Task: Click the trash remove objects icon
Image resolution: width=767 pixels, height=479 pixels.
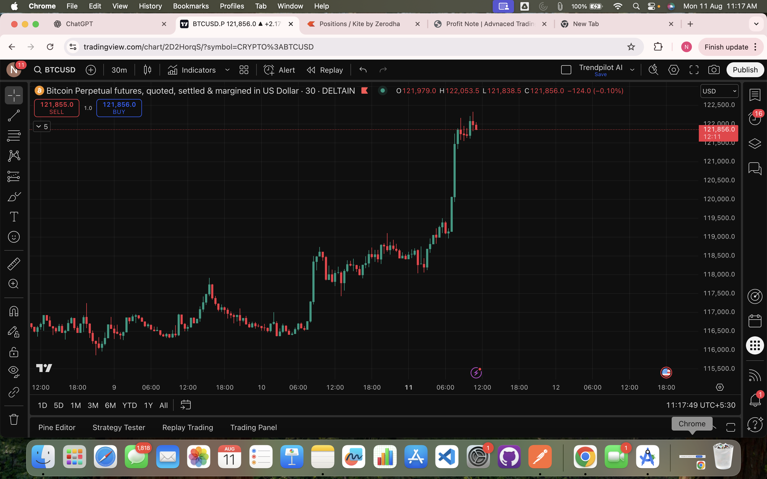Action: [14, 419]
